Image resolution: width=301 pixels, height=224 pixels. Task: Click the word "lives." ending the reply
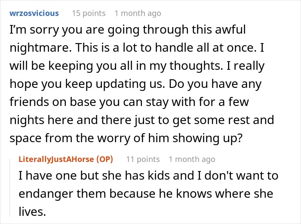(32, 212)
